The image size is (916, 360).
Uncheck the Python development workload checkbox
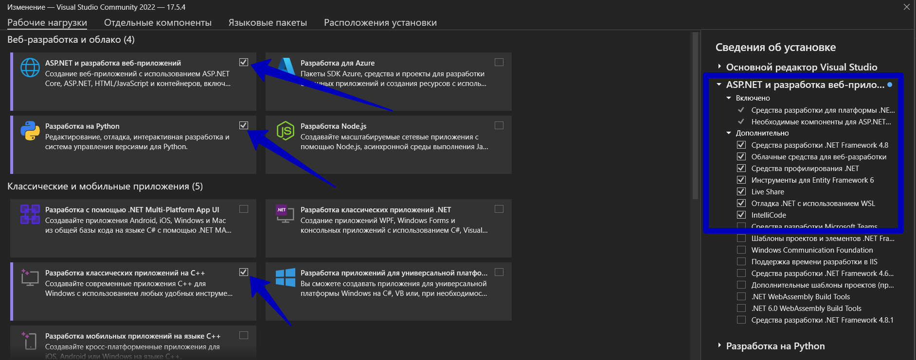coord(244,125)
